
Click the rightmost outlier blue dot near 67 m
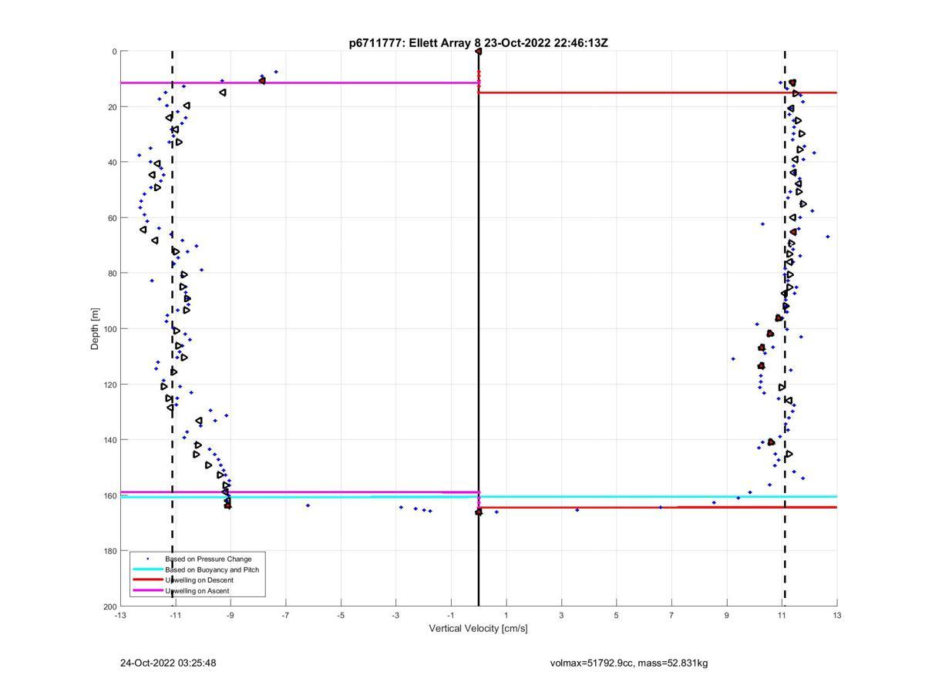828,237
